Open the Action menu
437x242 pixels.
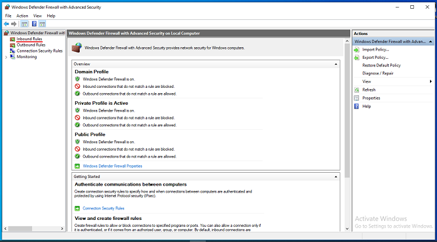[x=22, y=16]
